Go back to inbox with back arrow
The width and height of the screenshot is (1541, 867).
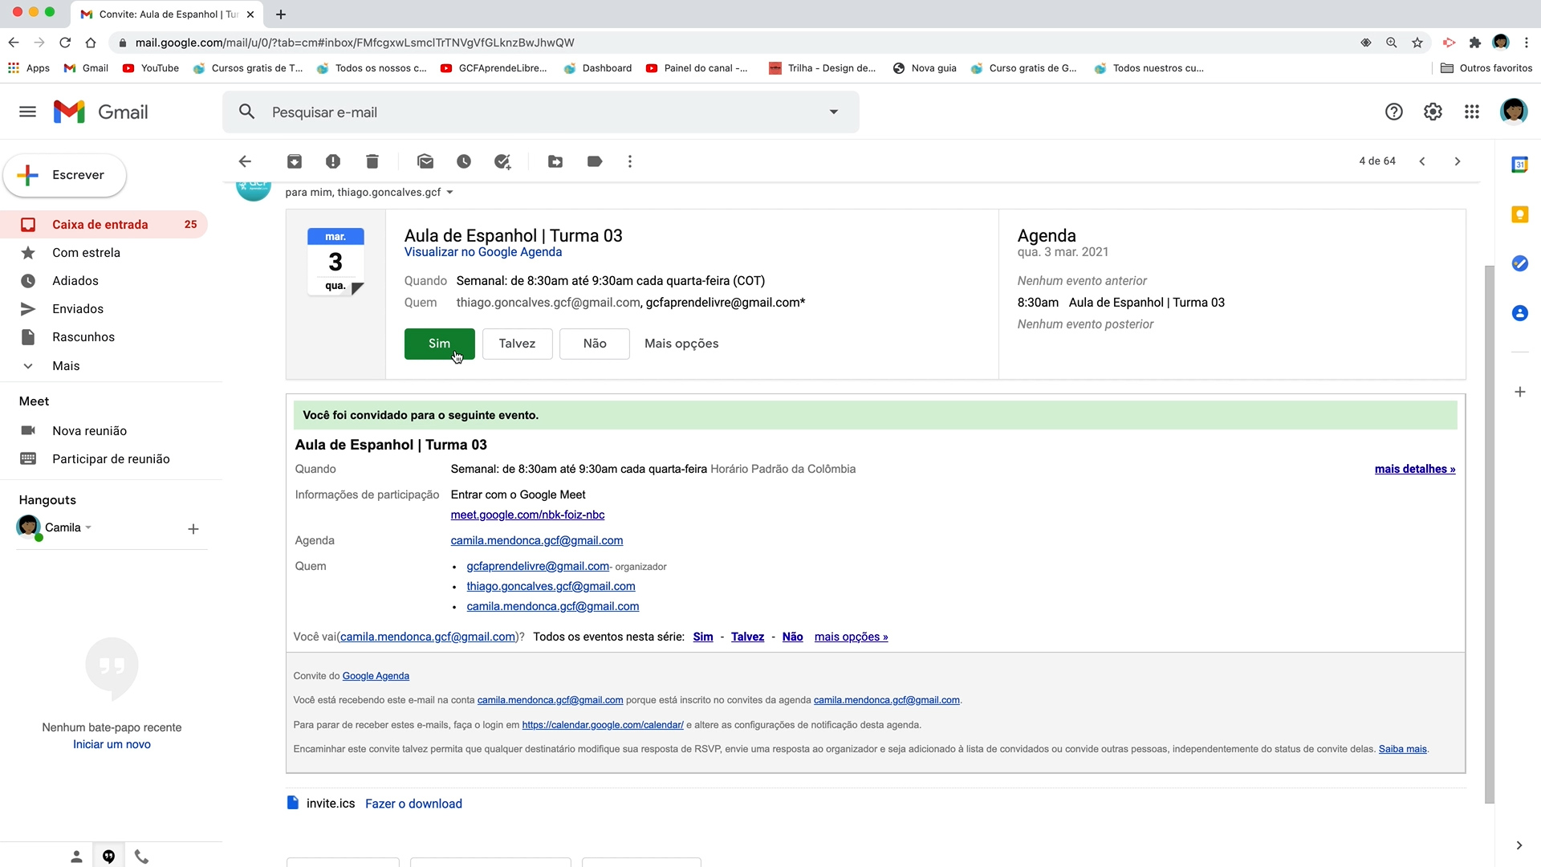click(x=245, y=161)
